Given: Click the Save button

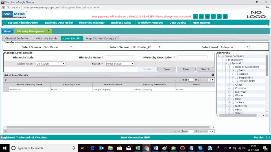Looking at the screenshot, I should coord(167,69).
